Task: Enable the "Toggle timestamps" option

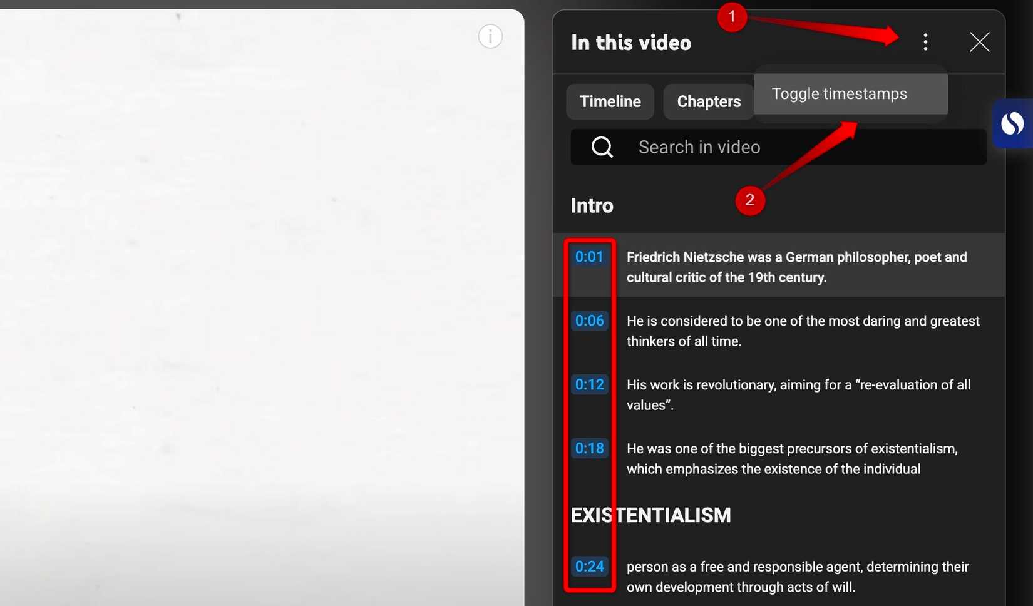Action: click(x=840, y=93)
